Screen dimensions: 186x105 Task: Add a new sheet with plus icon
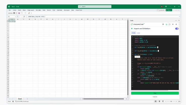27,99
